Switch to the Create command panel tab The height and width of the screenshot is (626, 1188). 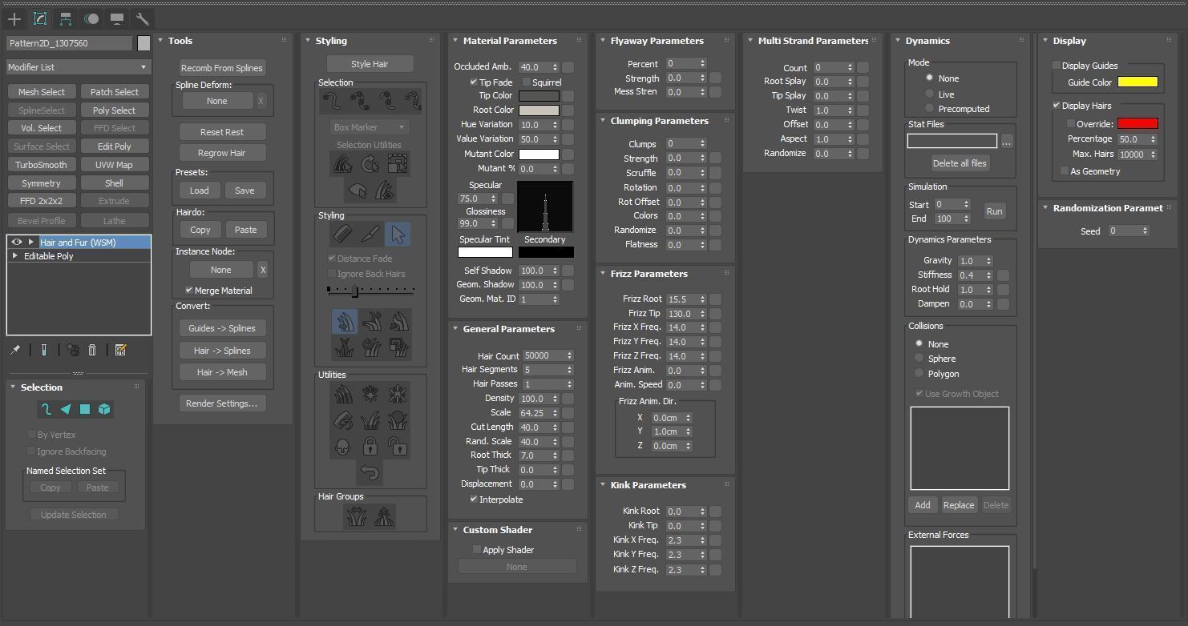(x=14, y=19)
